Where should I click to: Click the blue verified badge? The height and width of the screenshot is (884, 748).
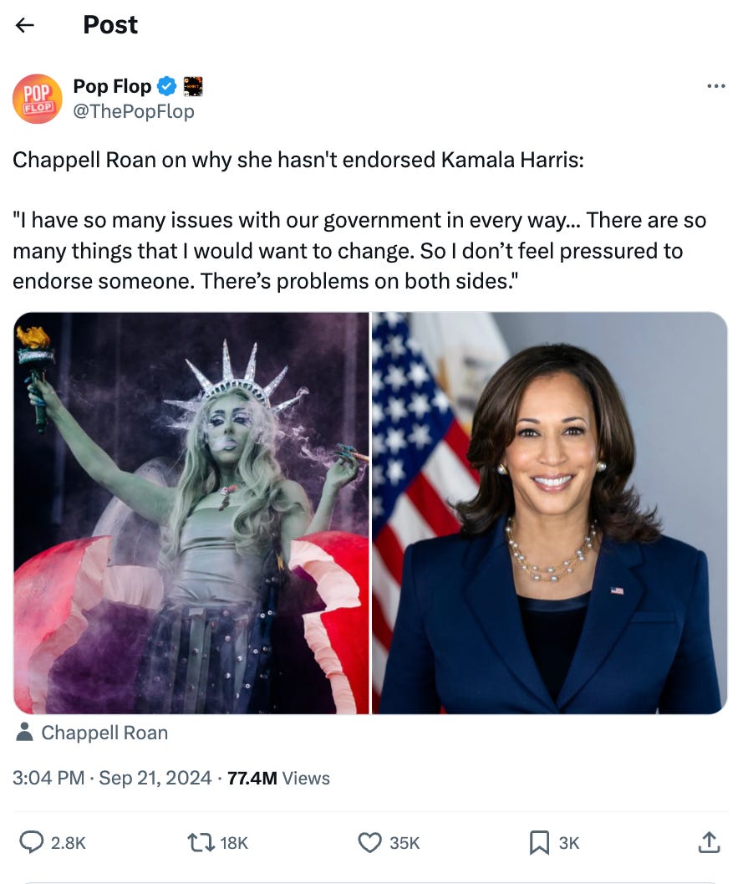click(x=166, y=86)
